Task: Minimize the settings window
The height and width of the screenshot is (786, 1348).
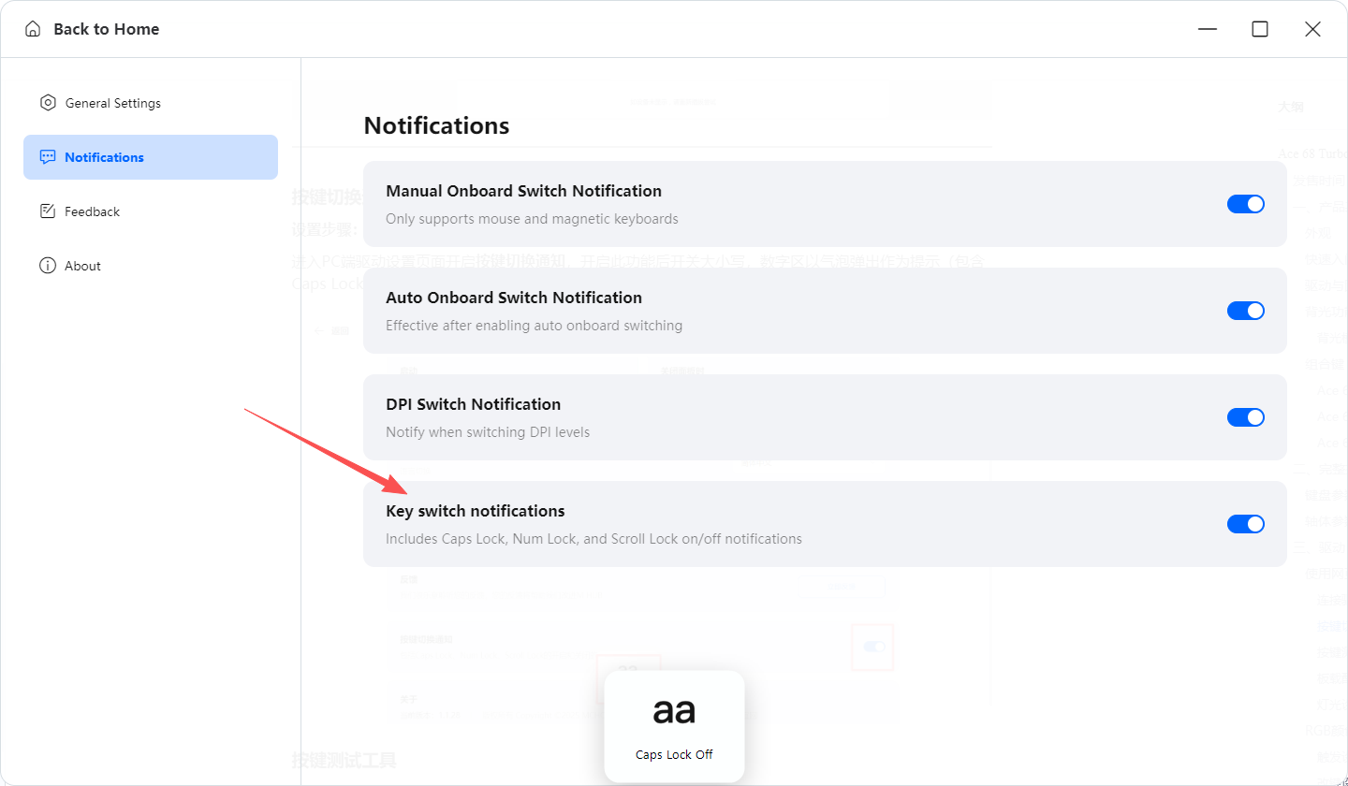Action: click(x=1208, y=29)
